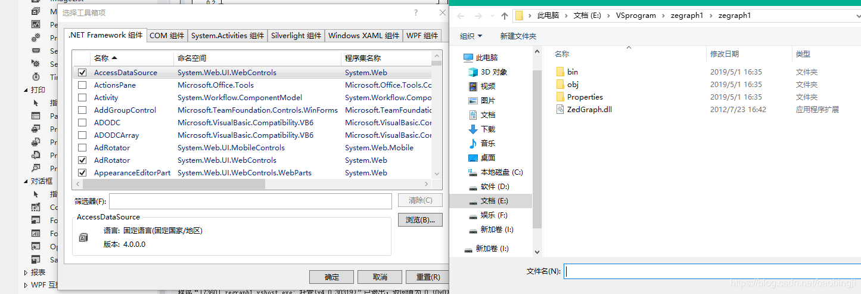The image size is (861, 294).
Task: Go to the Windows XAML 组件 tab
Action: 363,36
